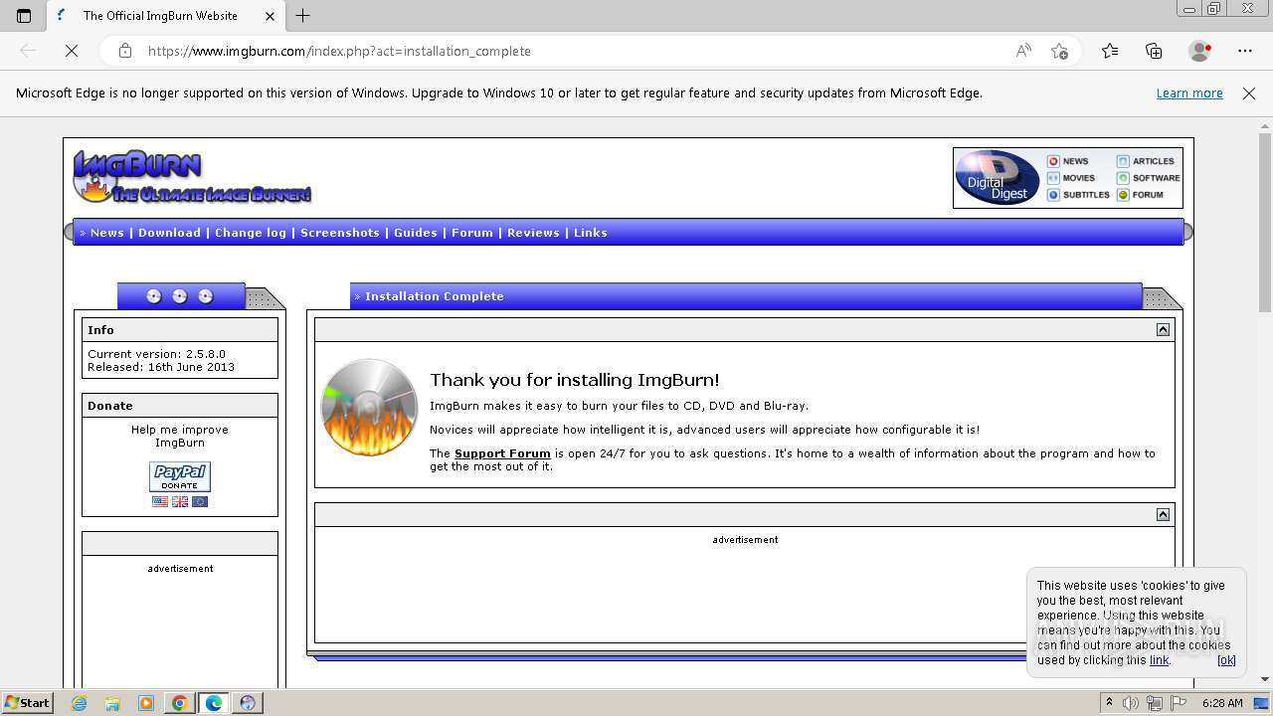Open Collections in Edge toolbar
The image size is (1273, 716).
(1154, 51)
